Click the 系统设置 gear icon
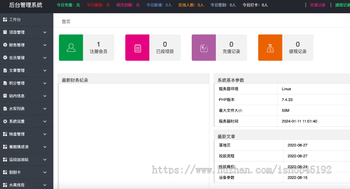The width and height of the screenshot is (350, 189). coord(5,121)
